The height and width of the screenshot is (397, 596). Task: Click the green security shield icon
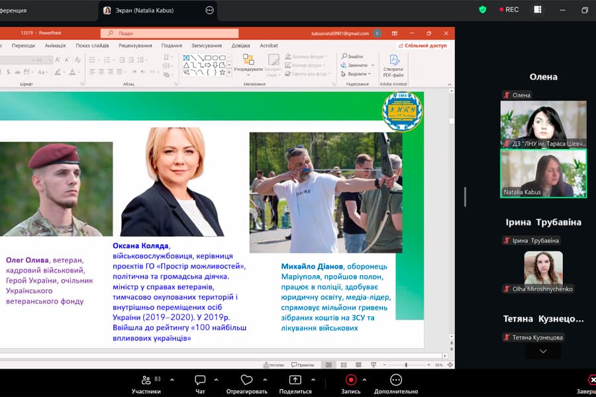(x=483, y=10)
